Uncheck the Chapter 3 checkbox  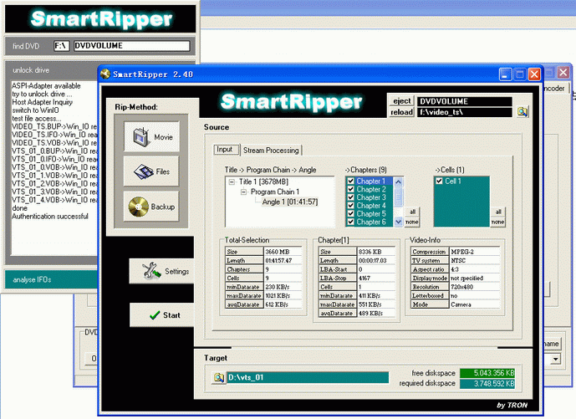pyautogui.click(x=350, y=197)
